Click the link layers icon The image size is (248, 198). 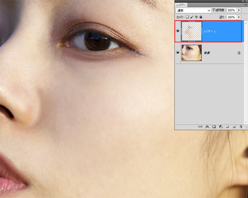(x=200, y=127)
